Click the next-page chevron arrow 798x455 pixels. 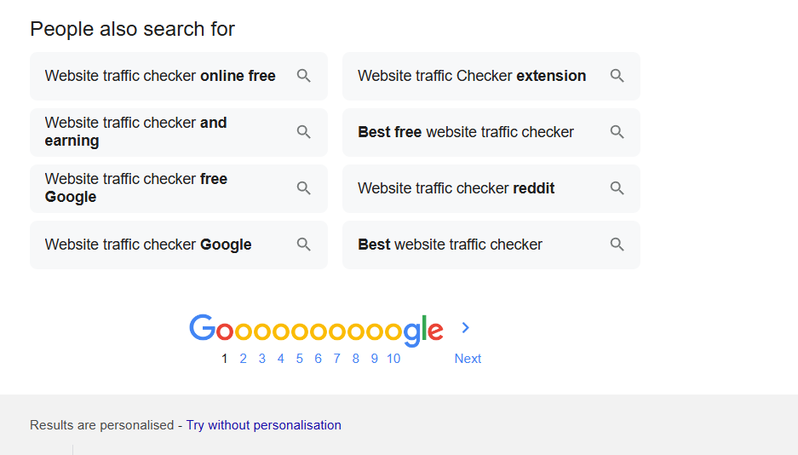click(466, 328)
